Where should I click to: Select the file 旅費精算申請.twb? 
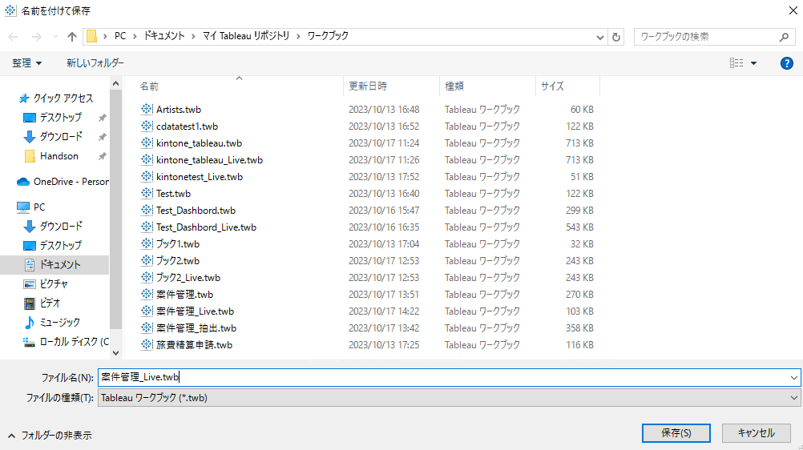(x=194, y=345)
